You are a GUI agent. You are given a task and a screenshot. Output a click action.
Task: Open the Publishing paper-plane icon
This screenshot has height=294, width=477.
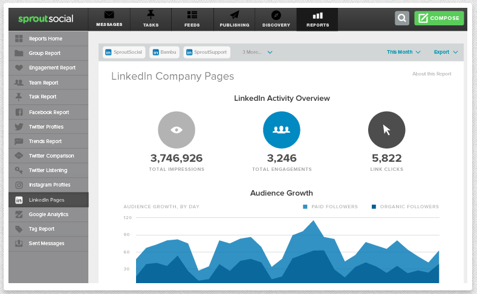click(234, 14)
